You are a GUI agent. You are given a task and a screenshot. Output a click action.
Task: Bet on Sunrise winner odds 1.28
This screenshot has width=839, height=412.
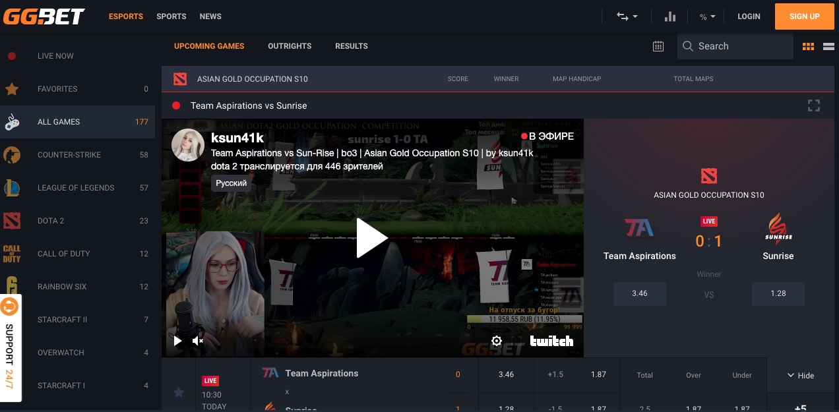778,293
